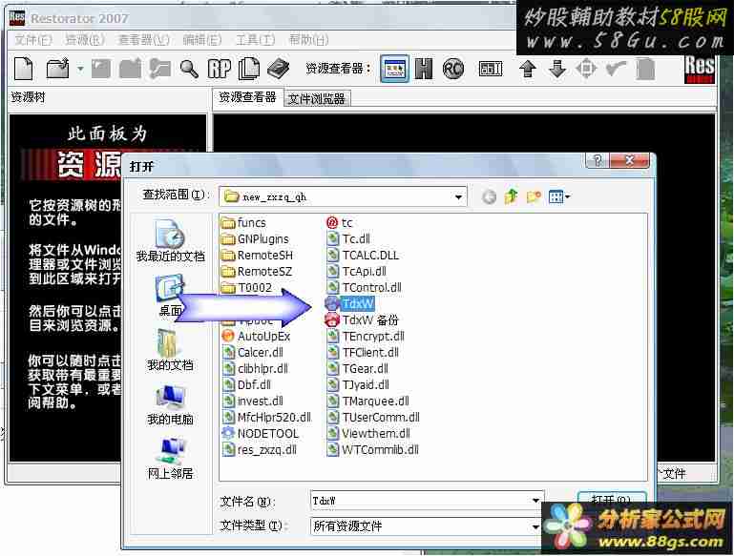Select the TGear.dll file
Image resolution: width=734 pixels, height=556 pixels.
[358, 369]
